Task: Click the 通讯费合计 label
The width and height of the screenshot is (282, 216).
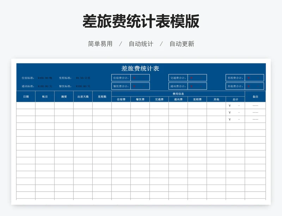Action: (x=178, y=86)
